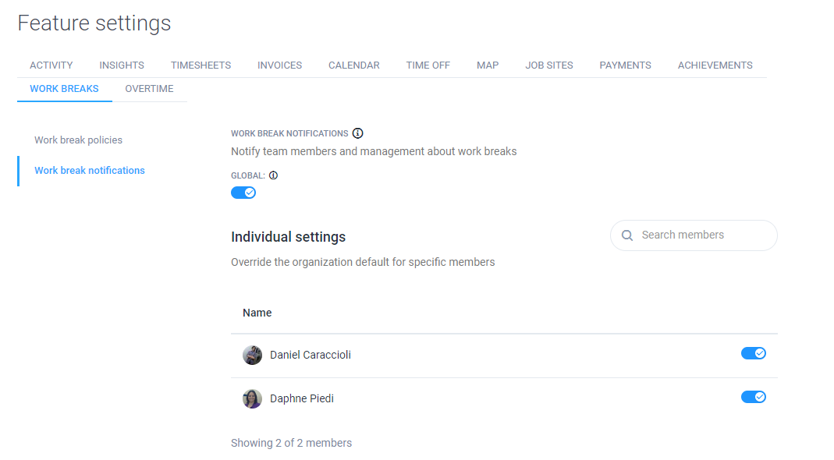Toggle Daphne Piedi's notification switch

[x=754, y=397]
